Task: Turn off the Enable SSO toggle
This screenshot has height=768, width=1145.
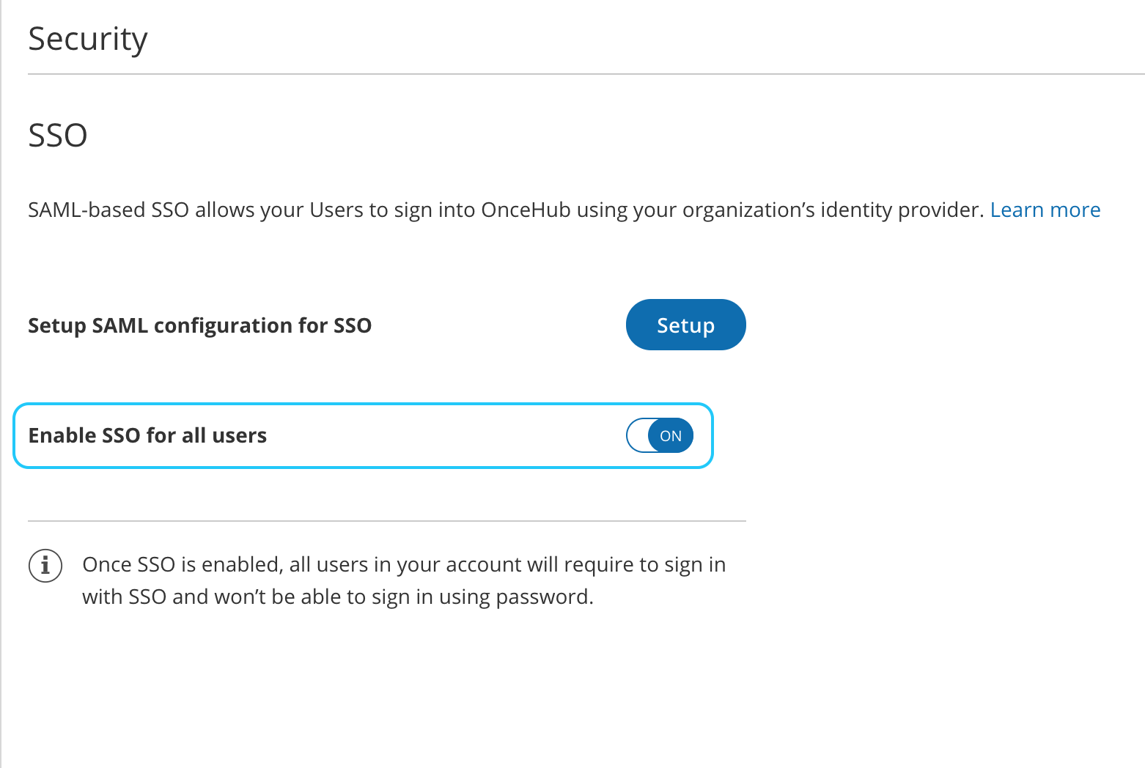Action: [660, 435]
